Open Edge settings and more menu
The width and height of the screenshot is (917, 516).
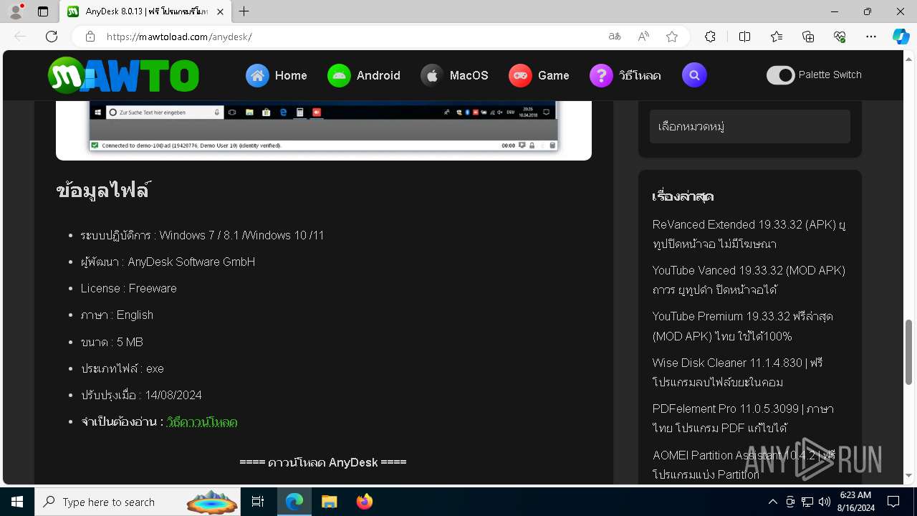pyautogui.click(x=871, y=37)
